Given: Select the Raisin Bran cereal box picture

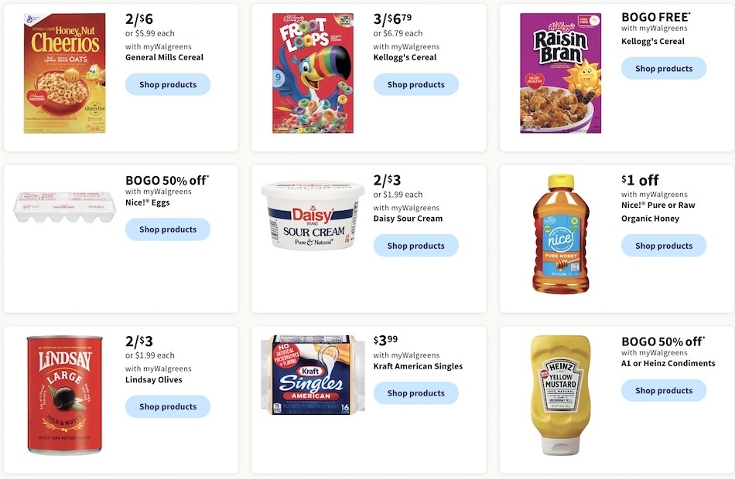Looking at the screenshot, I should (x=561, y=73).
